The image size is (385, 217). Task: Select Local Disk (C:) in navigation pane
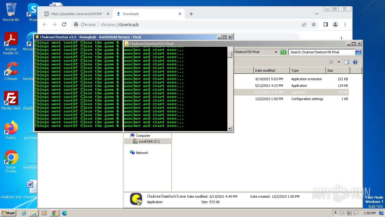click(x=149, y=141)
